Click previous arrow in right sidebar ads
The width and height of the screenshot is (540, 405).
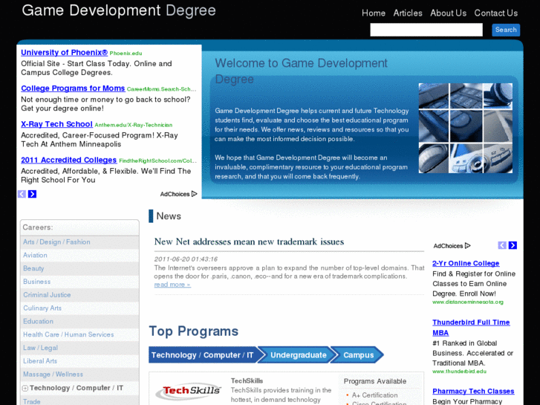coord(502,245)
